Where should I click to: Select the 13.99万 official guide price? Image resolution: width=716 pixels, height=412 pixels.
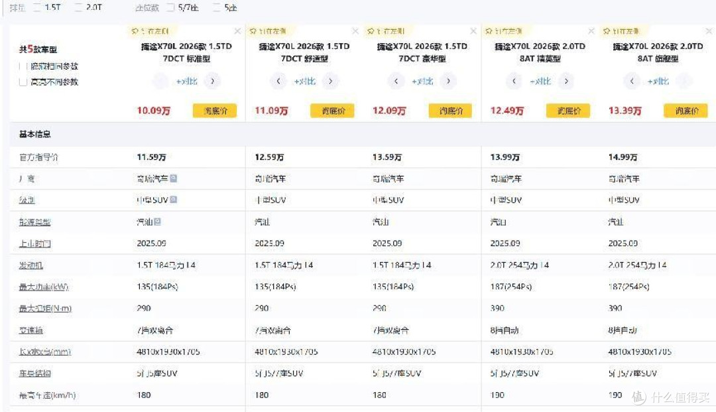tap(505, 157)
